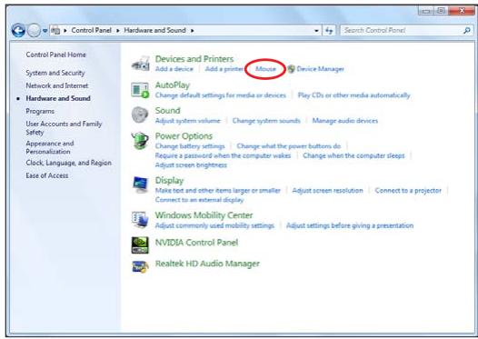478x339 pixels.
Task: Click Change battery settings link
Action: (190, 146)
